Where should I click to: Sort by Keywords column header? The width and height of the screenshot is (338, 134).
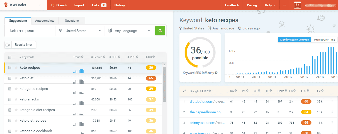[x=27, y=57]
